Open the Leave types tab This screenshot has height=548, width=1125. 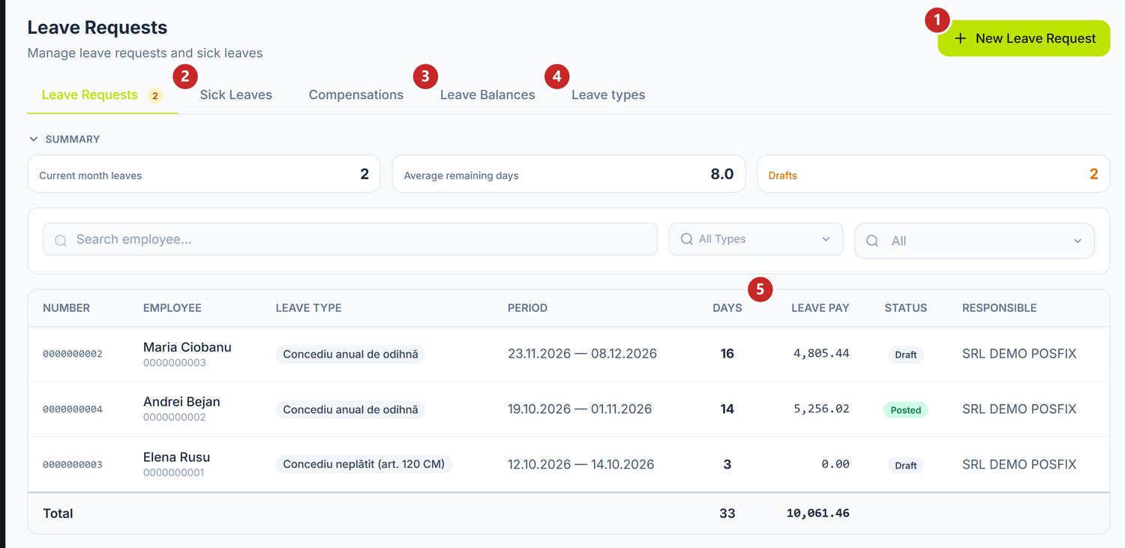[x=608, y=95]
